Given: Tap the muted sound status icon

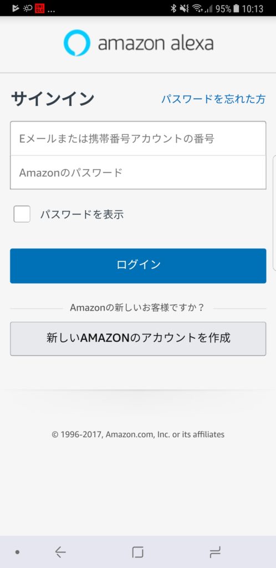Looking at the screenshot, I should pyautogui.click(x=185, y=8).
